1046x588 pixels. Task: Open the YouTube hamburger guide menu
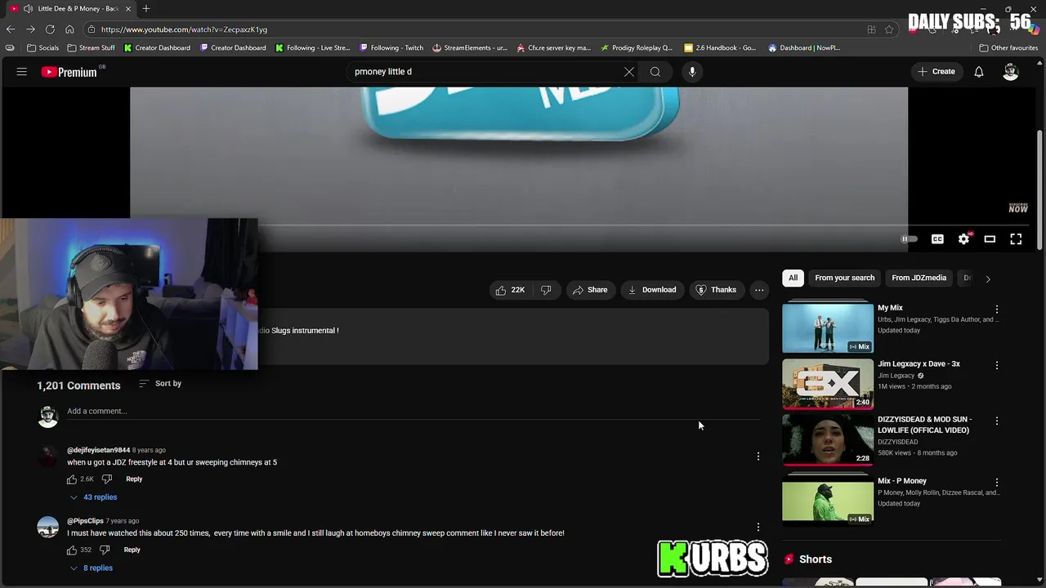point(22,72)
